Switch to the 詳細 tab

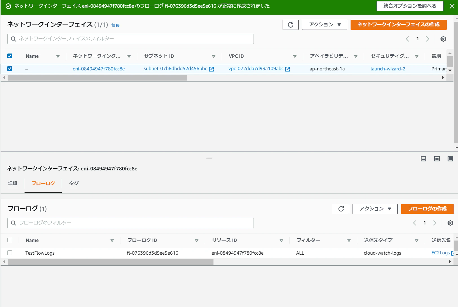[12, 183]
